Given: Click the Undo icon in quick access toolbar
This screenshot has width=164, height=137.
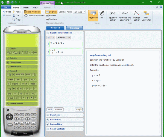Looking at the screenshot, I should tap(12, 2).
